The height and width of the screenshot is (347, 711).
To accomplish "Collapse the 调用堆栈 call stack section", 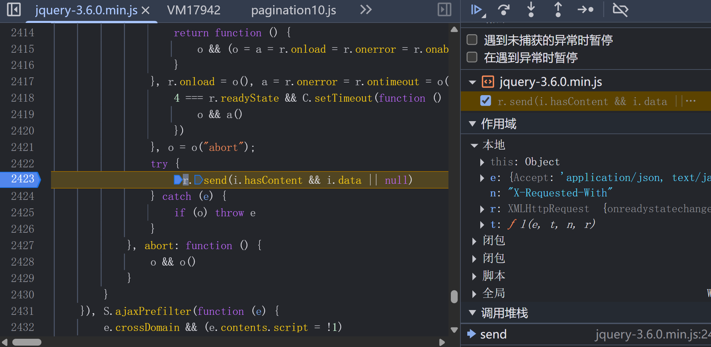I will (472, 313).
